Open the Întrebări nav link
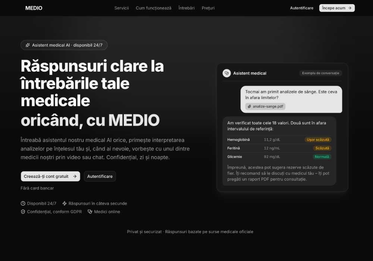373x261 pixels. pyautogui.click(x=186, y=8)
